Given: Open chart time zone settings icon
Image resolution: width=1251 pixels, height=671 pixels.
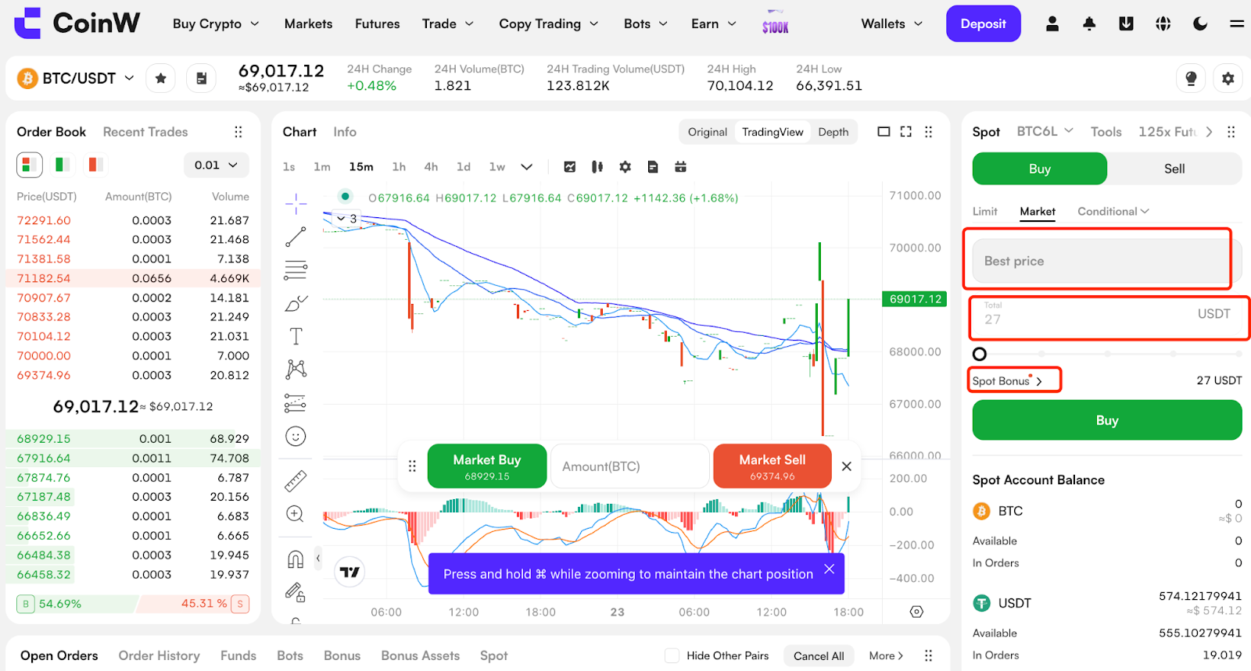Looking at the screenshot, I should click(916, 612).
